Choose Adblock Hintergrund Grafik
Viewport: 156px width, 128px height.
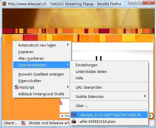(x=41, y=94)
